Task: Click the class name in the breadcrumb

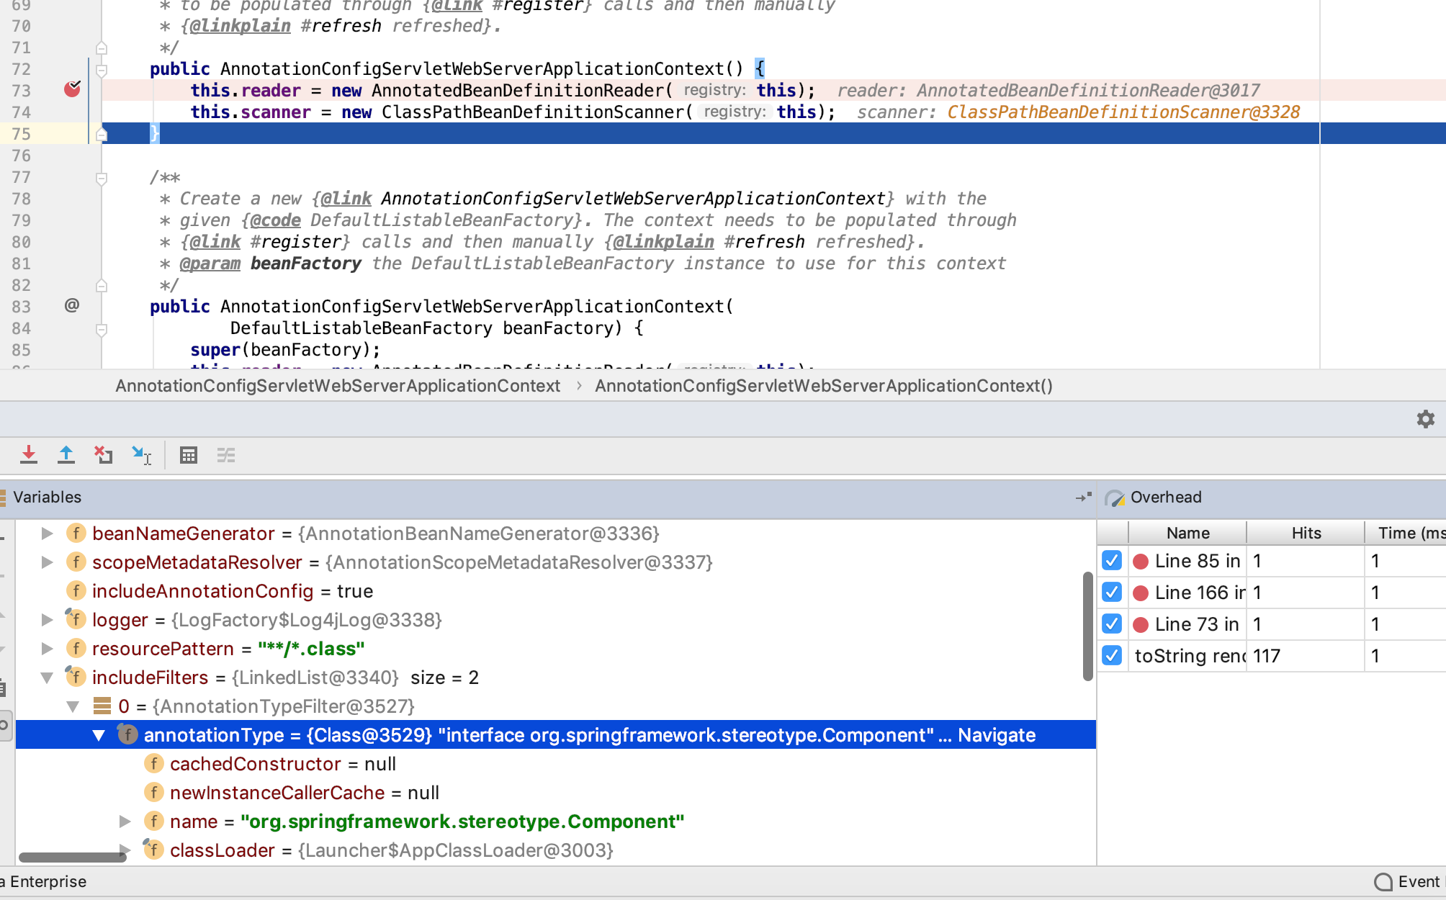Action: point(338,386)
